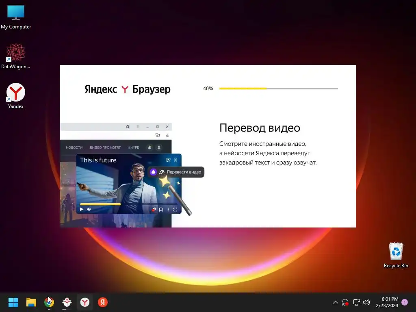Click the This is future video title
The image size is (416, 312).
click(98, 160)
